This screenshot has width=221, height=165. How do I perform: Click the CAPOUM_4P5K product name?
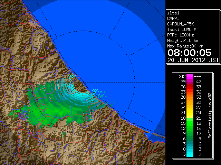coord(181,24)
